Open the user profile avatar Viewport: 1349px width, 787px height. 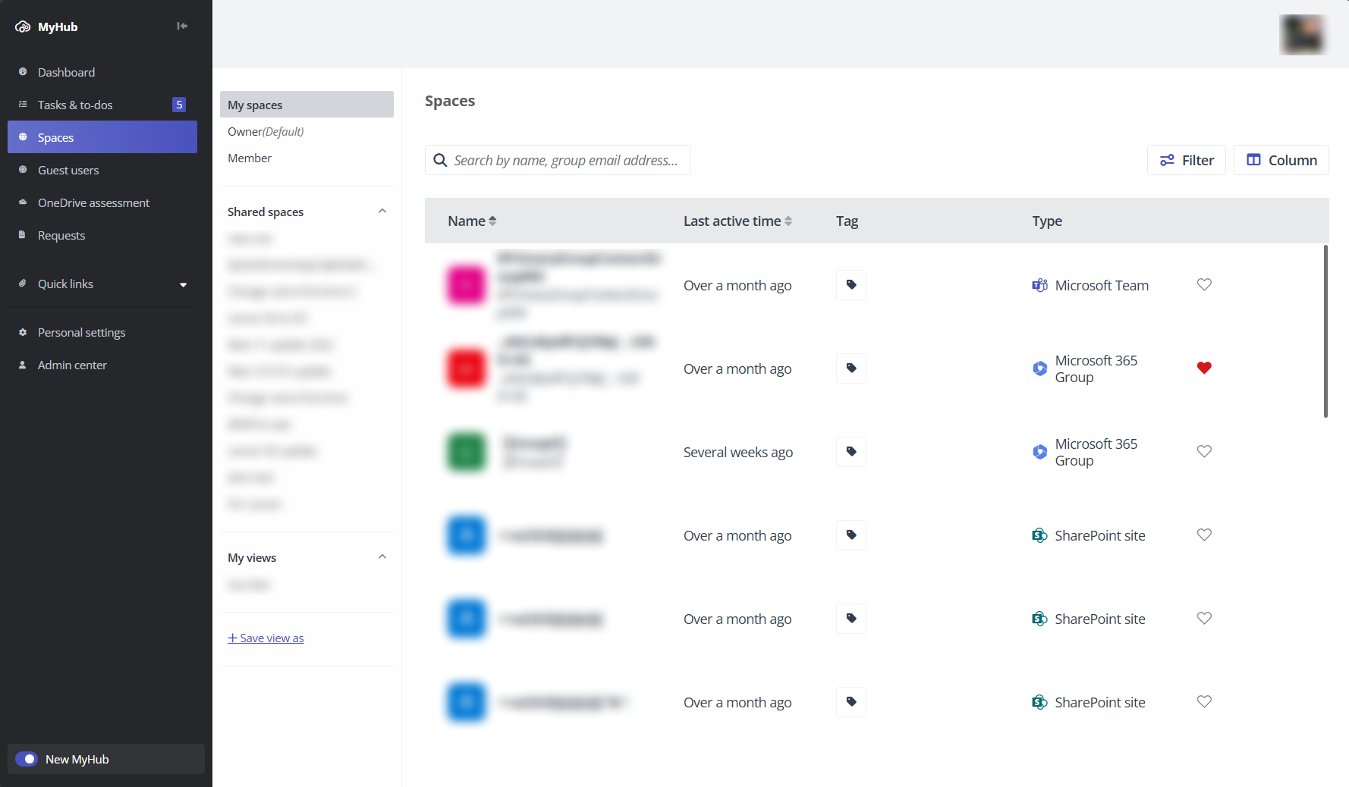[x=1303, y=34]
